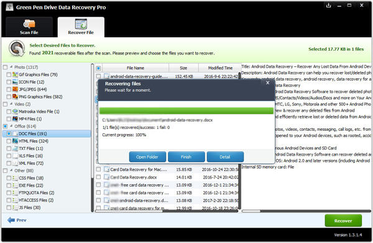Viewport: 373px width, 243px height.
Task: Click the EXE Files type icon
Action: [15, 185]
